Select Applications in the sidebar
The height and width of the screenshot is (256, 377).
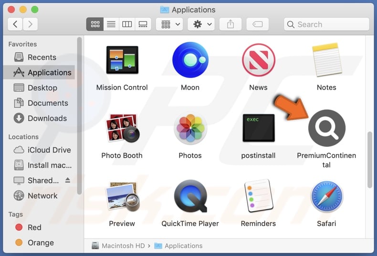pos(39,72)
